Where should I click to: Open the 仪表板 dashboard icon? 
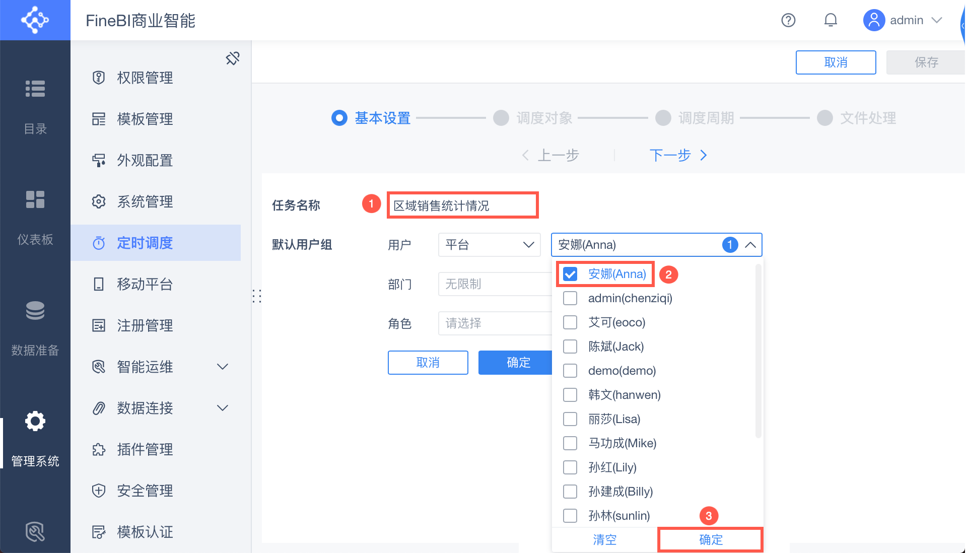coord(35,199)
